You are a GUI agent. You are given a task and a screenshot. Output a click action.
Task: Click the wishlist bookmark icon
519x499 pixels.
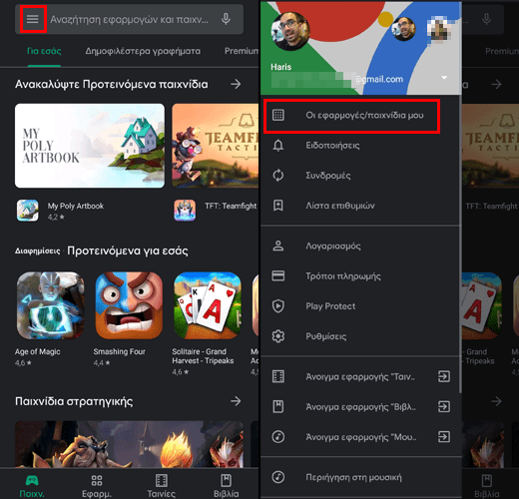(x=278, y=206)
